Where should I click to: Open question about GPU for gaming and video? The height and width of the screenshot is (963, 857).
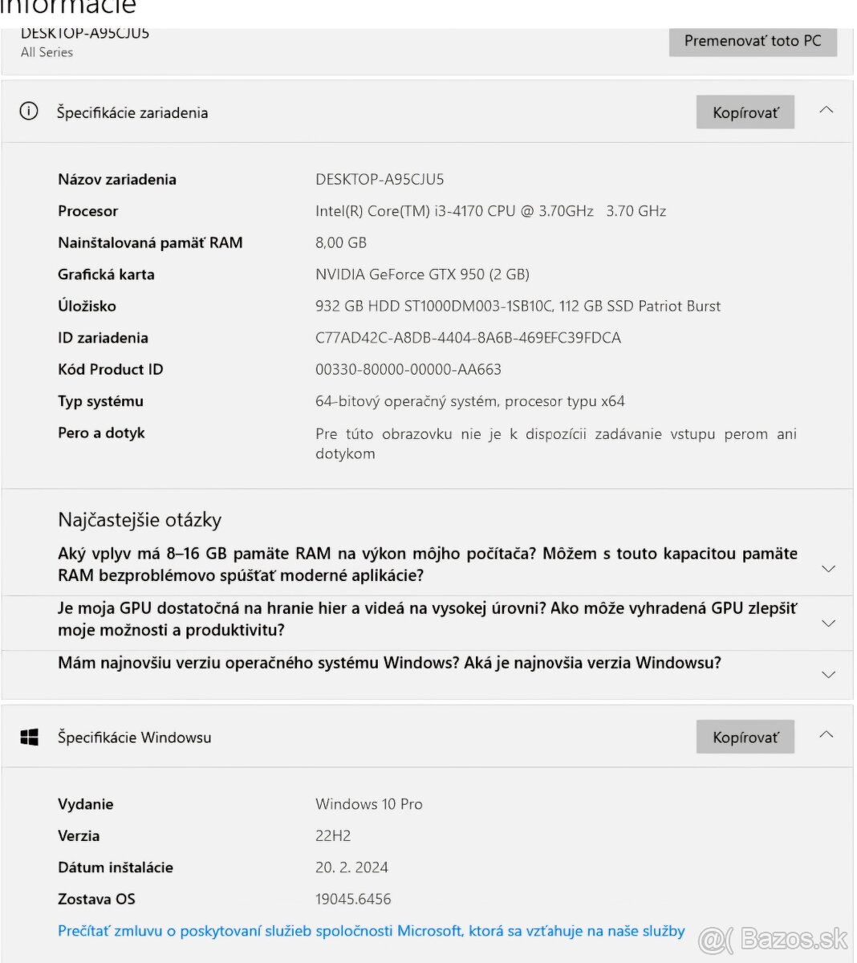pyautogui.click(x=428, y=619)
